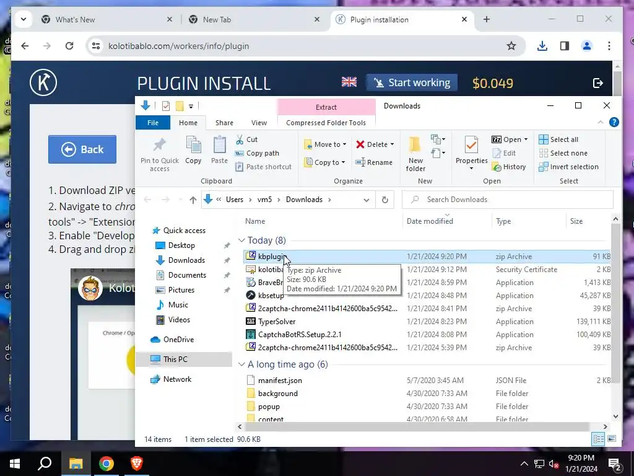Click Chrome back arrow

pyautogui.click(x=25, y=46)
